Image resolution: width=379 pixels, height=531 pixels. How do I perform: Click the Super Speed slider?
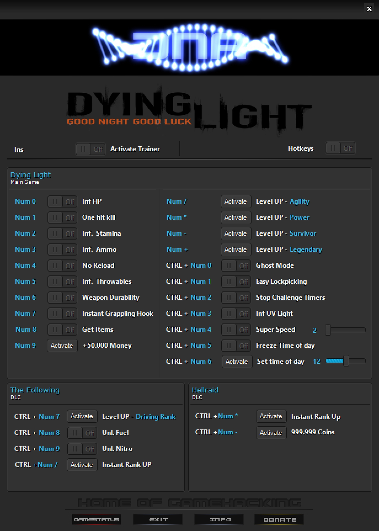pos(345,330)
